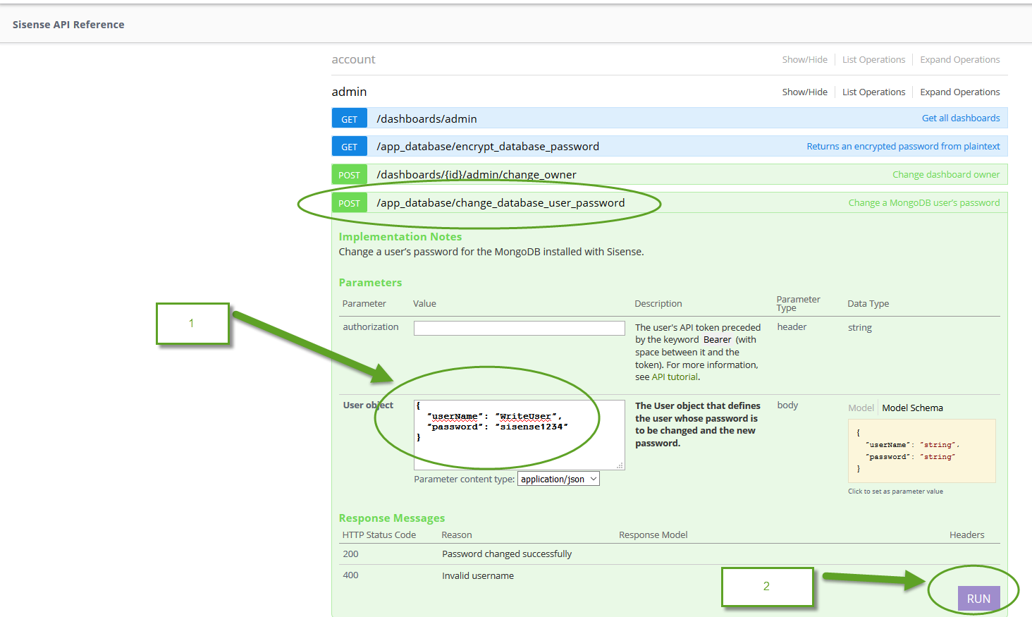1032x617 pixels.
Task: Switch to the Model tab
Action: [x=861, y=408]
